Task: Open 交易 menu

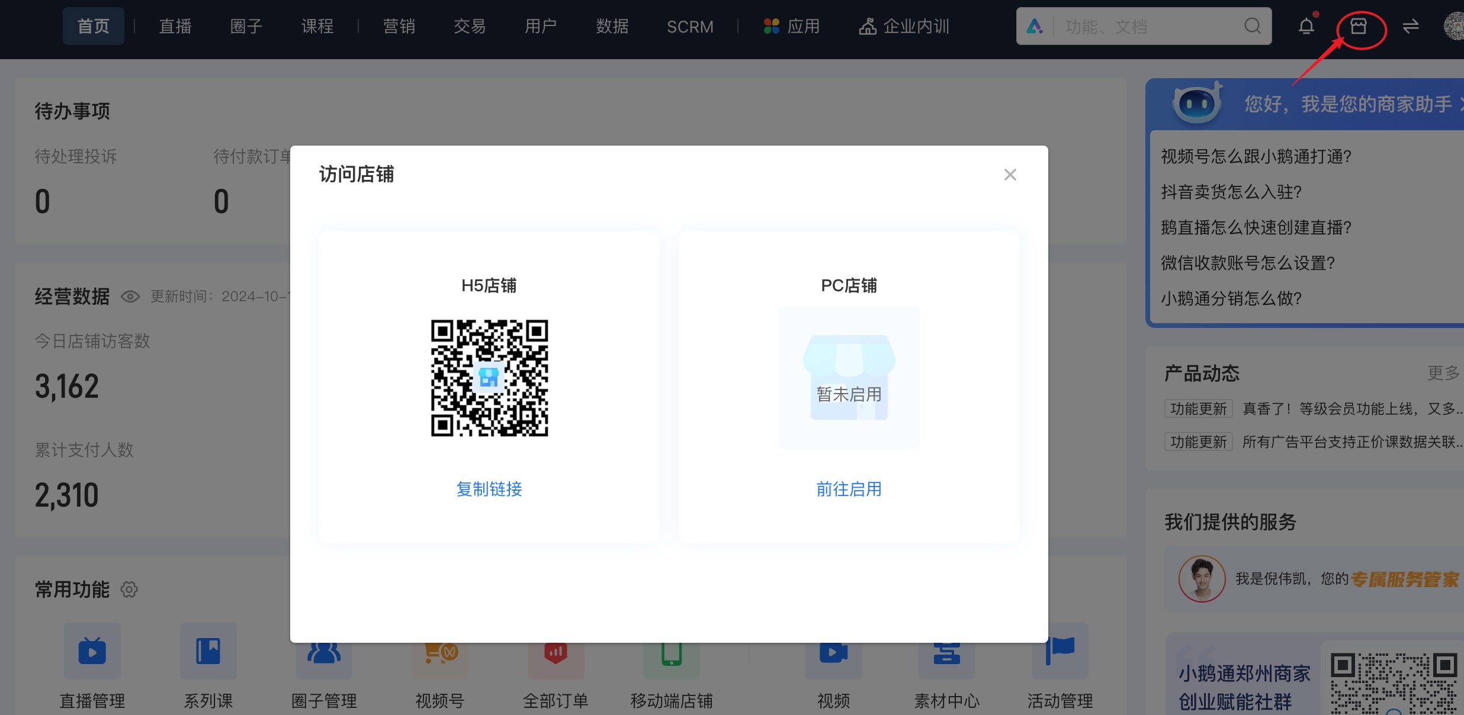Action: click(x=470, y=26)
